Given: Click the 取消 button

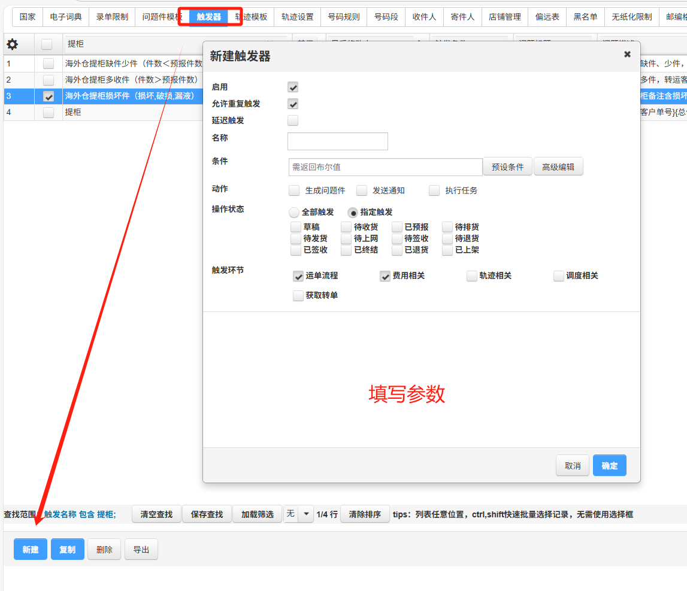Looking at the screenshot, I should pyautogui.click(x=573, y=466).
